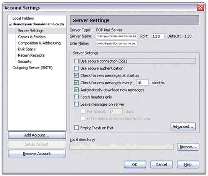Click the Port number field
Image resolution: width=208 pixels, height=176 pixels.
tap(158, 36)
